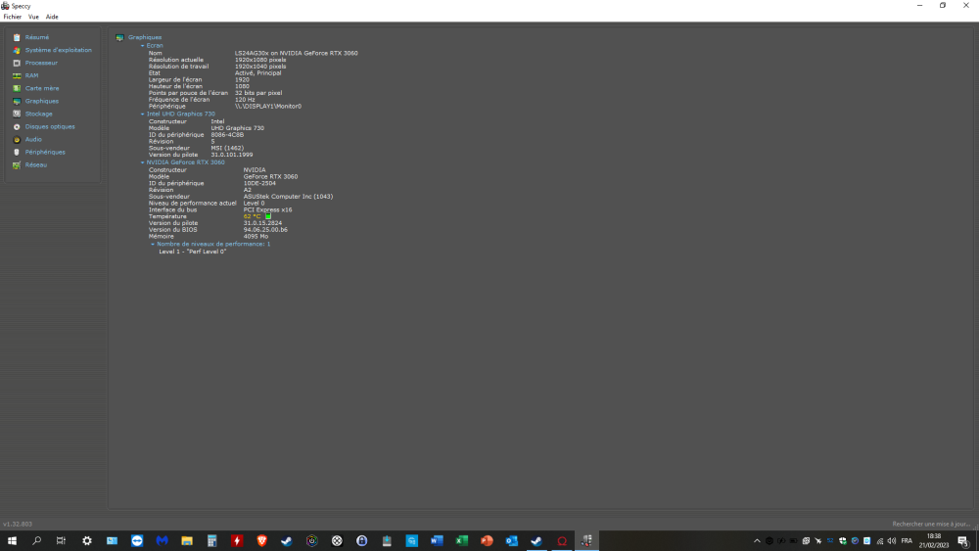
Task: Open the Processeur section icon
Action: (17, 63)
